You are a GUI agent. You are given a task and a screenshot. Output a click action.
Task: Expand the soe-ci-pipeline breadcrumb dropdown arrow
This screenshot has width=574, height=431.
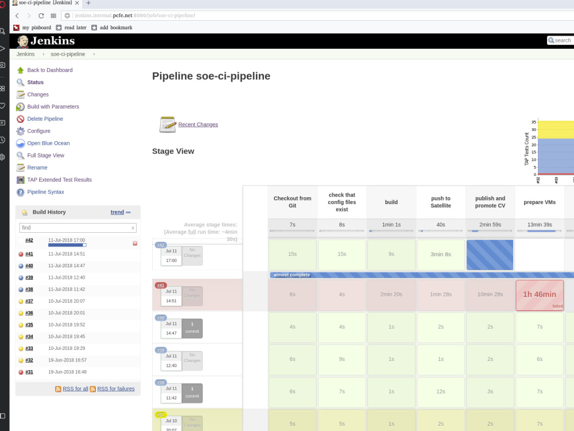click(x=94, y=54)
